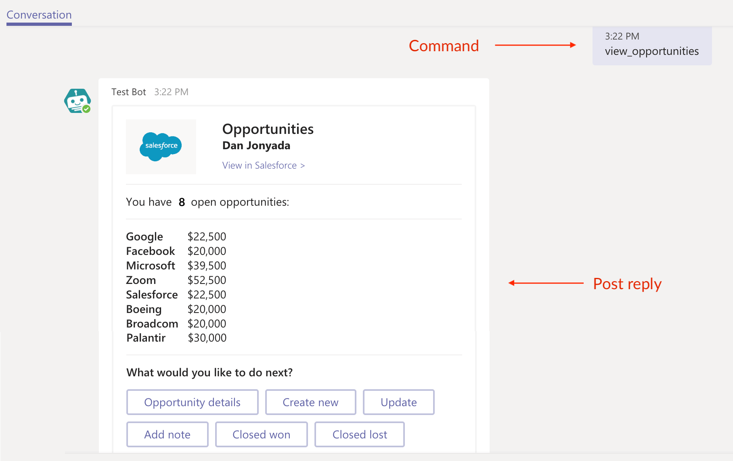Click the Microsoft $39,500 amount
This screenshot has width=733, height=461.
pyautogui.click(x=207, y=266)
